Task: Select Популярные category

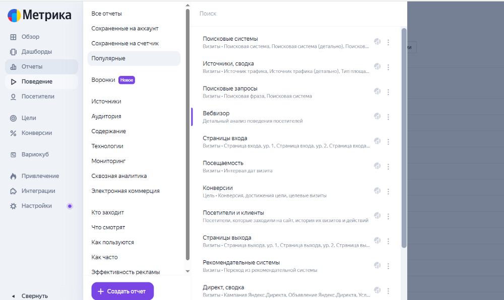Action: 134,58
